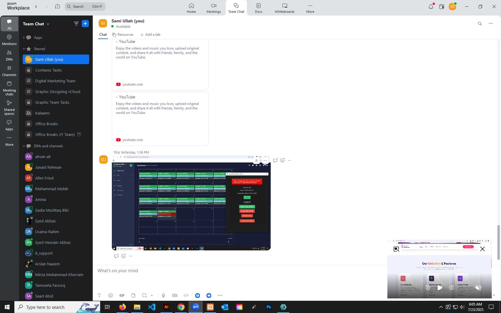
Task: Open the Resources tab in the chat
Action: (x=123, y=35)
